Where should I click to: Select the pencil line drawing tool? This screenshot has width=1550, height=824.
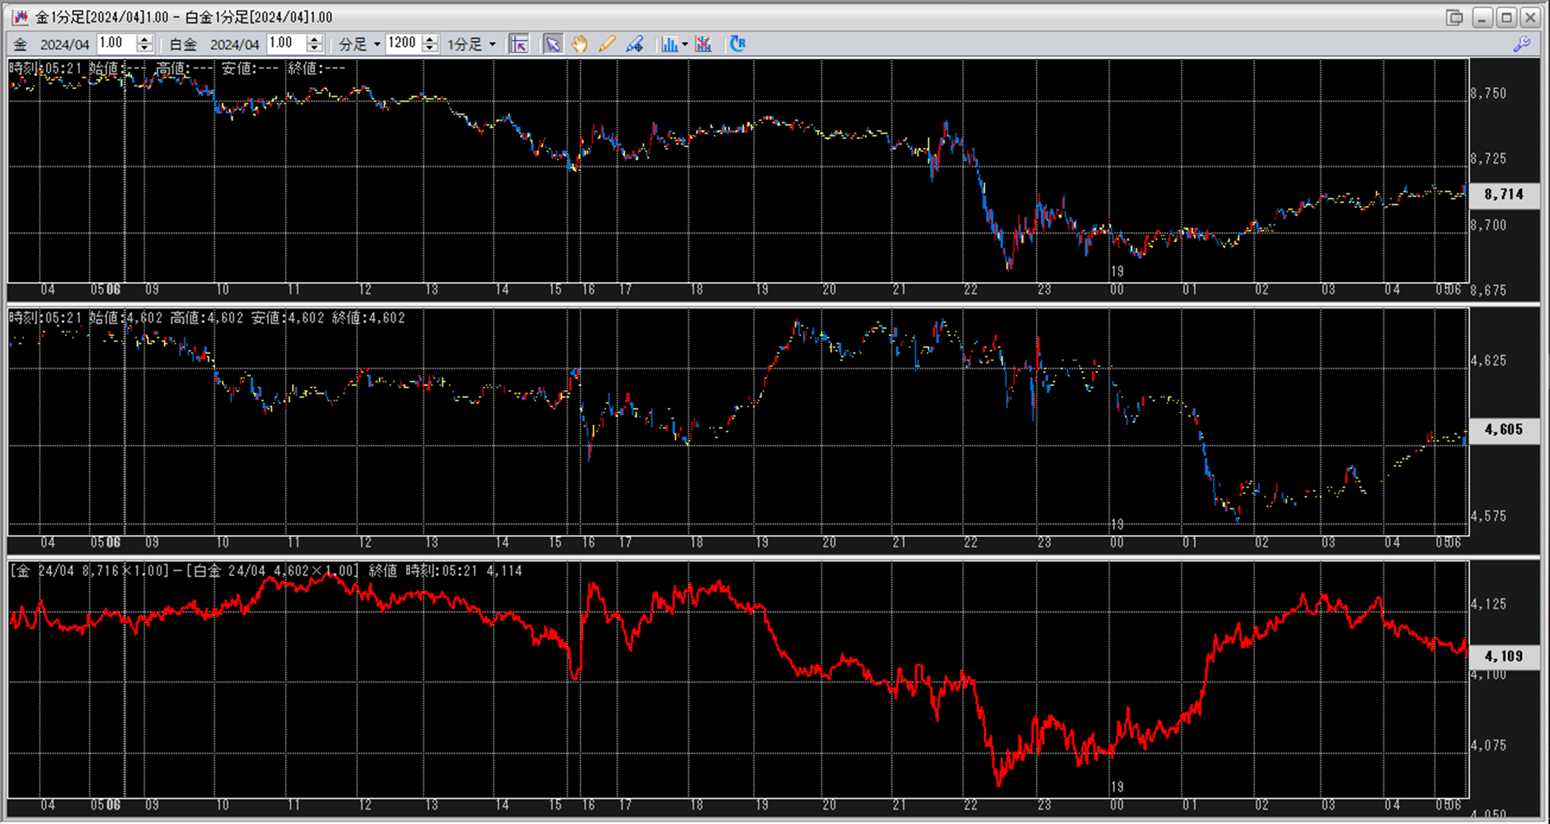pos(607,44)
